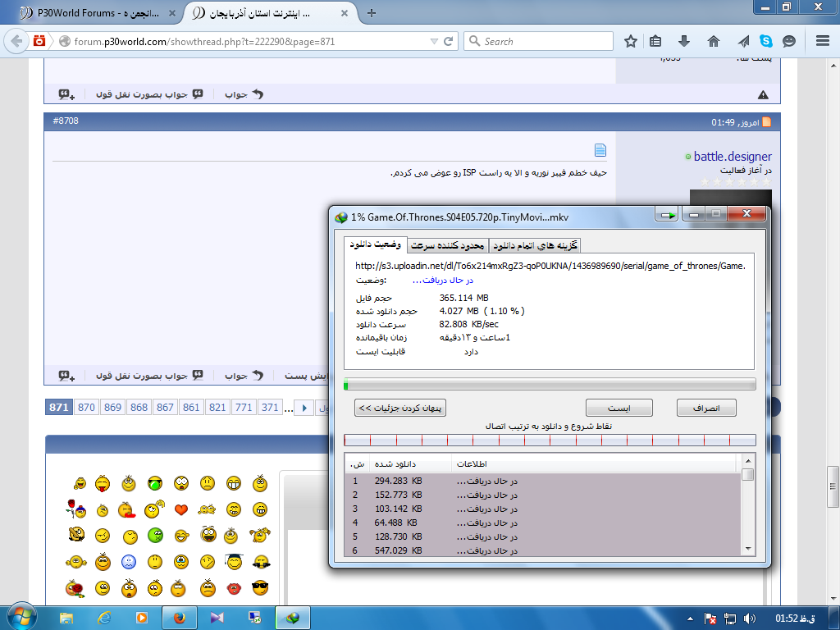Bookmark this page with star icon

click(x=631, y=41)
